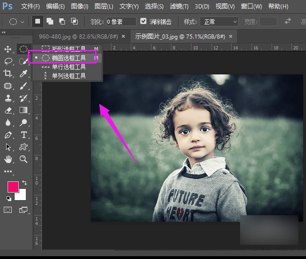Swap foreground and background colors
The width and height of the screenshot is (306, 259).
[x=24, y=182]
